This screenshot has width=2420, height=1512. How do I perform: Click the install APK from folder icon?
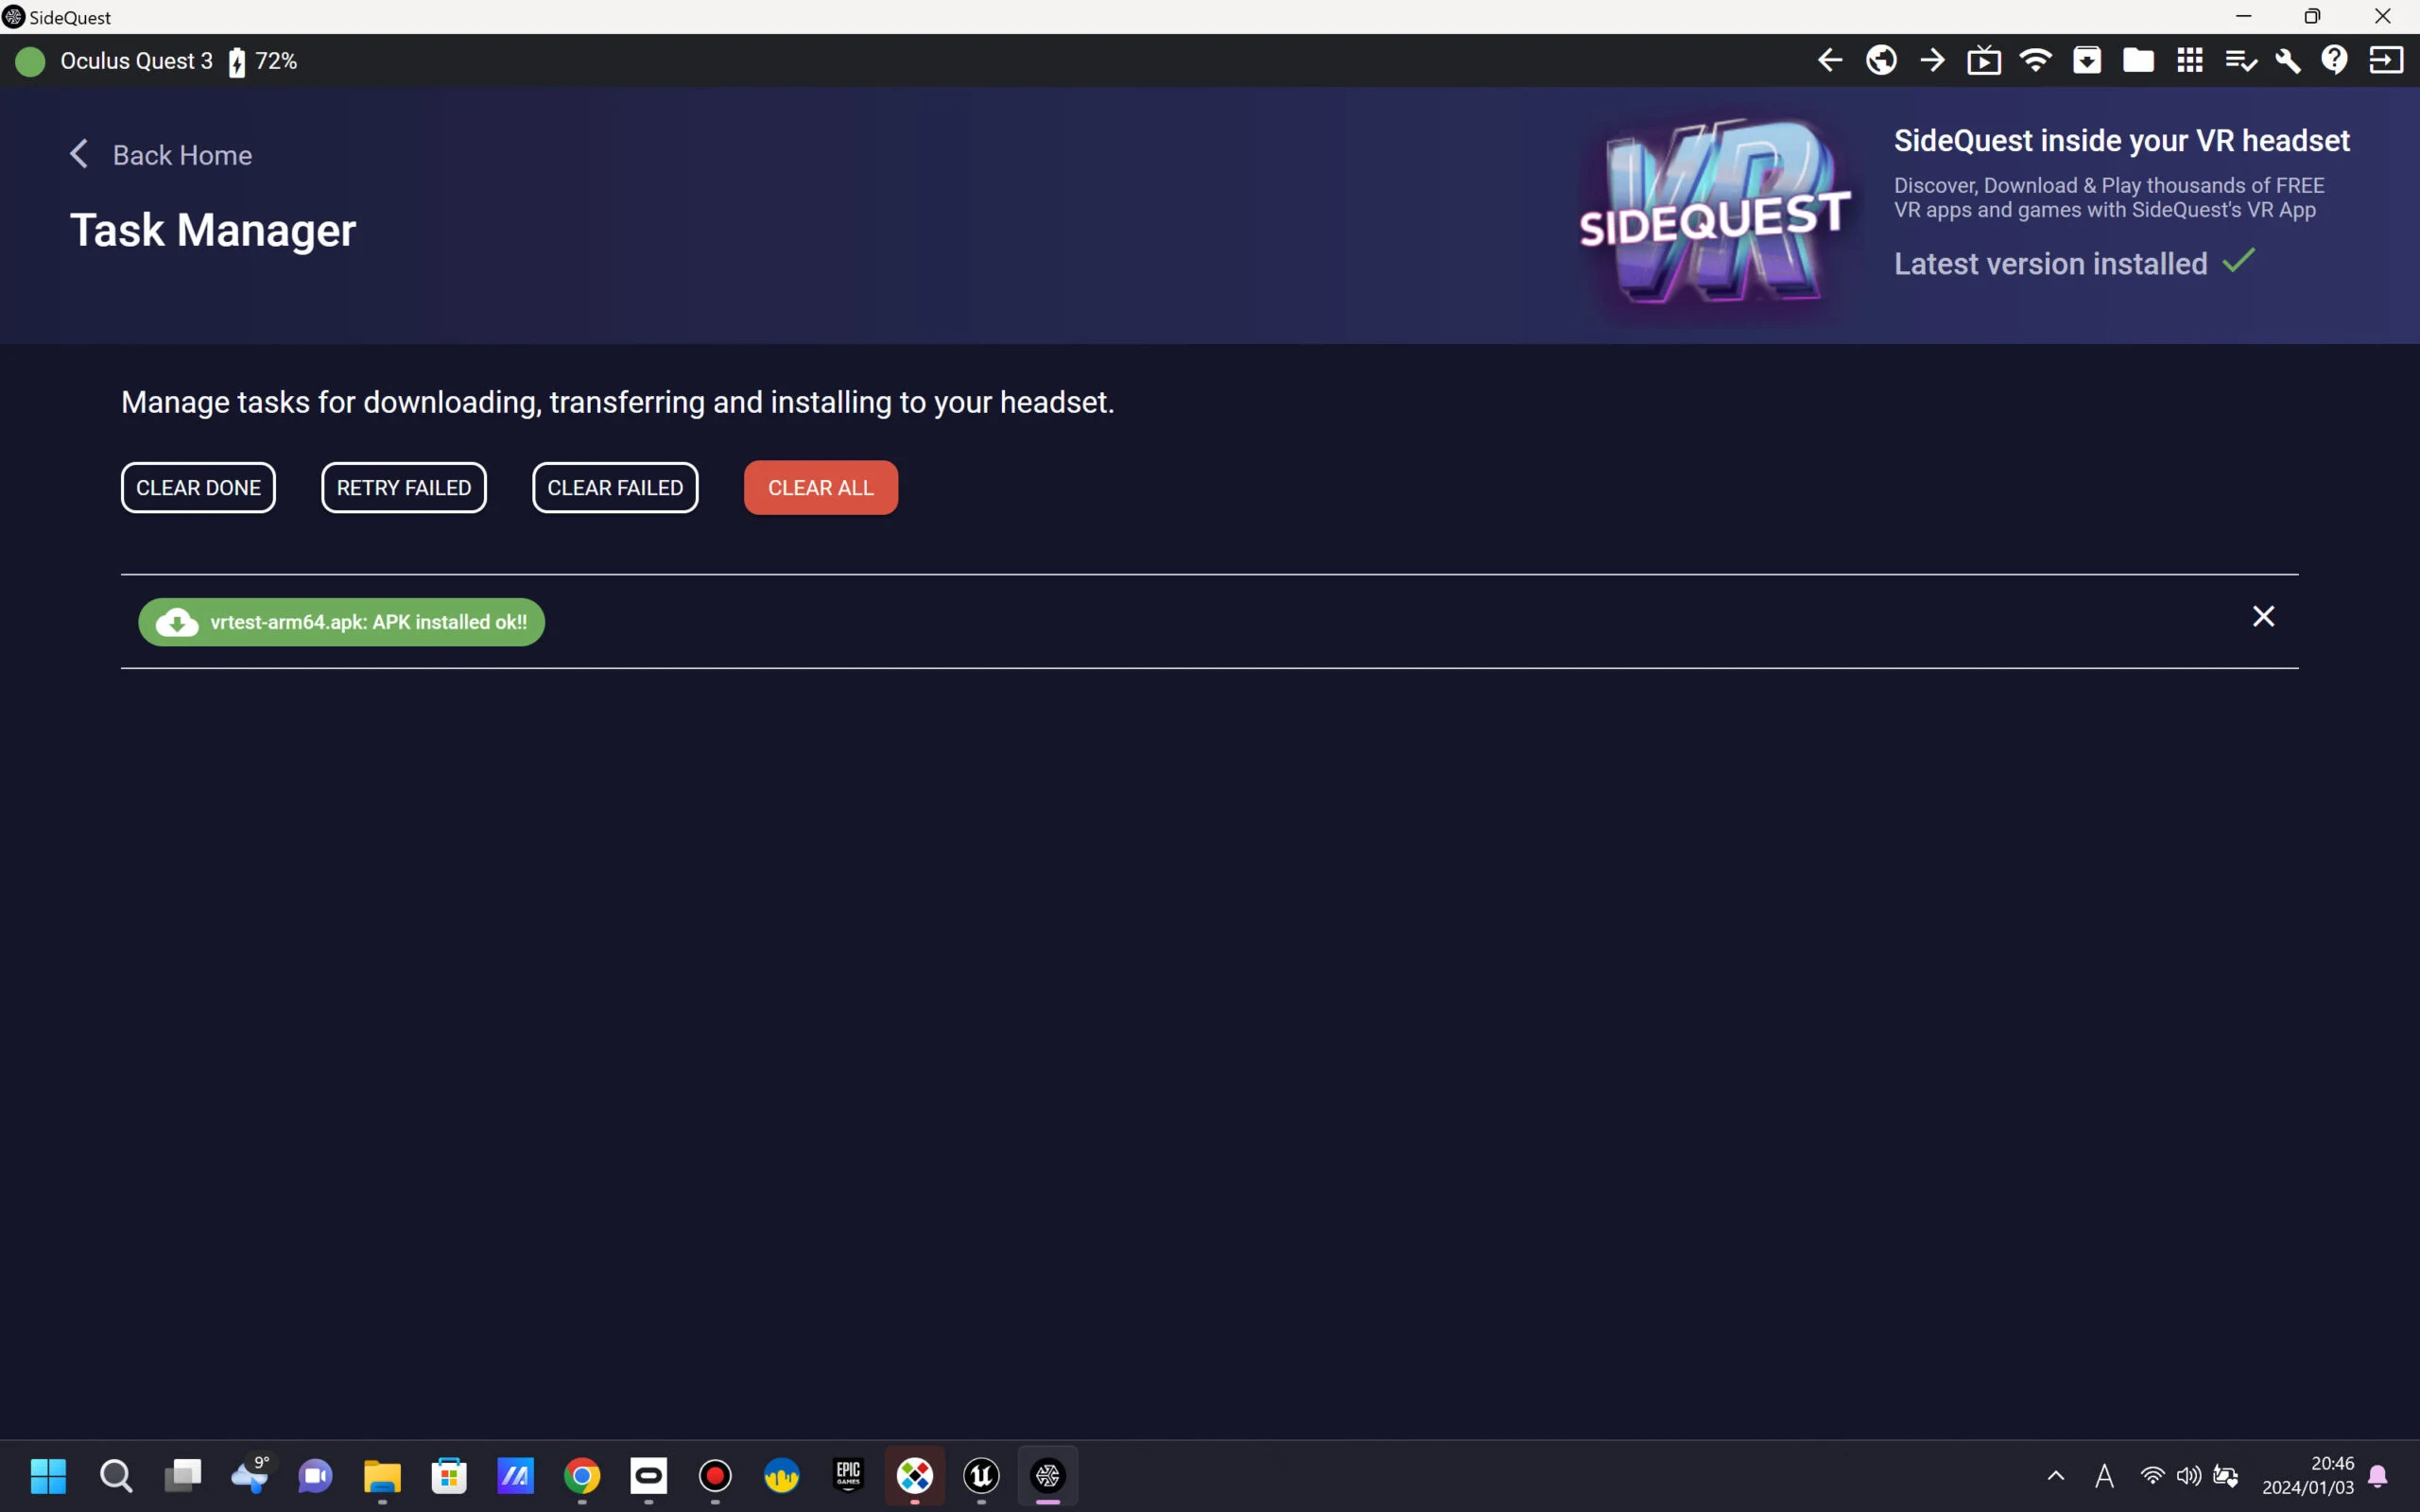point(2087,61)
